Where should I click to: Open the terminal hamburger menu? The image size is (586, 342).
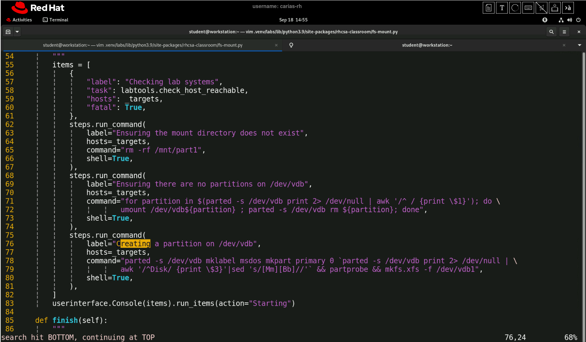pyautogui.click(x=564, y=32)
